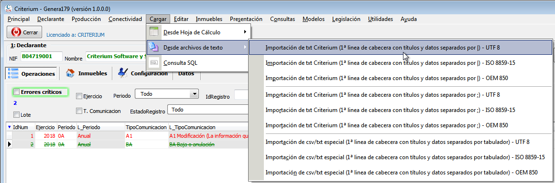Screen dimensions: 555x183
Task: Select Criterium txt import separated by ; OEM 850
Action: click(x=401, y=125)
